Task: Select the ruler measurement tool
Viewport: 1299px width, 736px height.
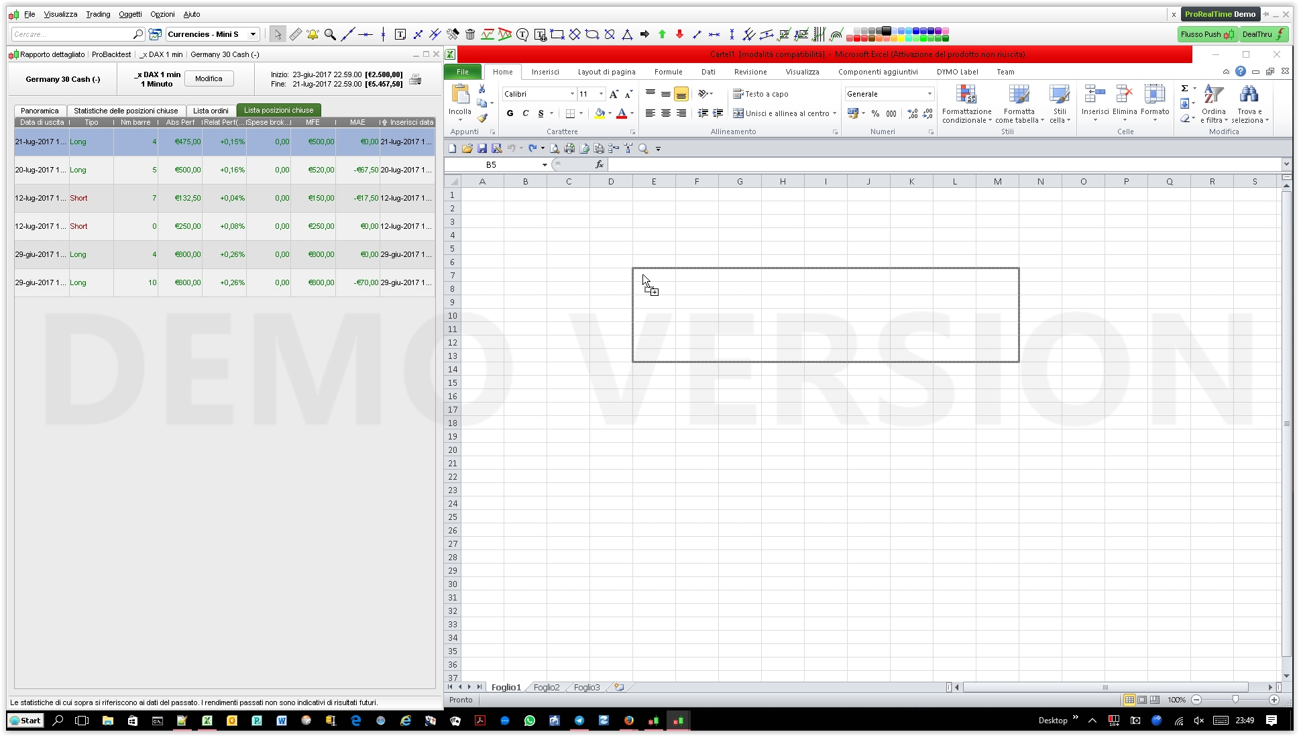Action: pos(295,34)
